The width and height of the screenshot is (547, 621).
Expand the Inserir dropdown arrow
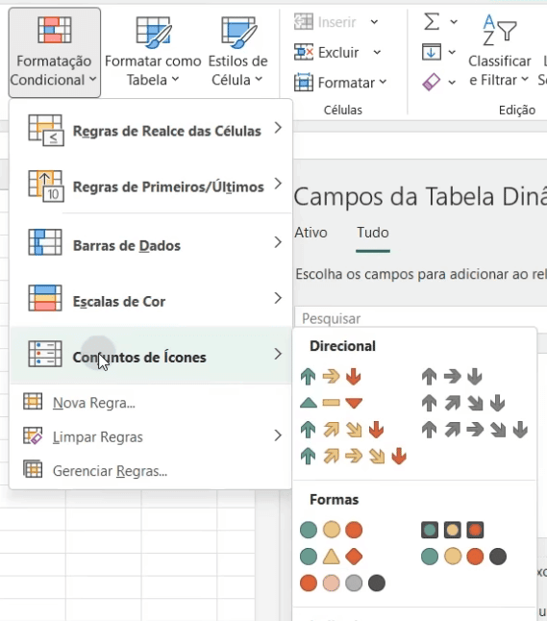pos(374,22)
